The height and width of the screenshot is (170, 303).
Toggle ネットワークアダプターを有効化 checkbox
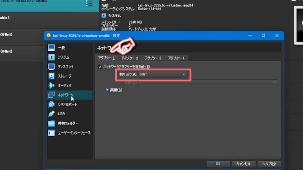(x=100, y=67)
